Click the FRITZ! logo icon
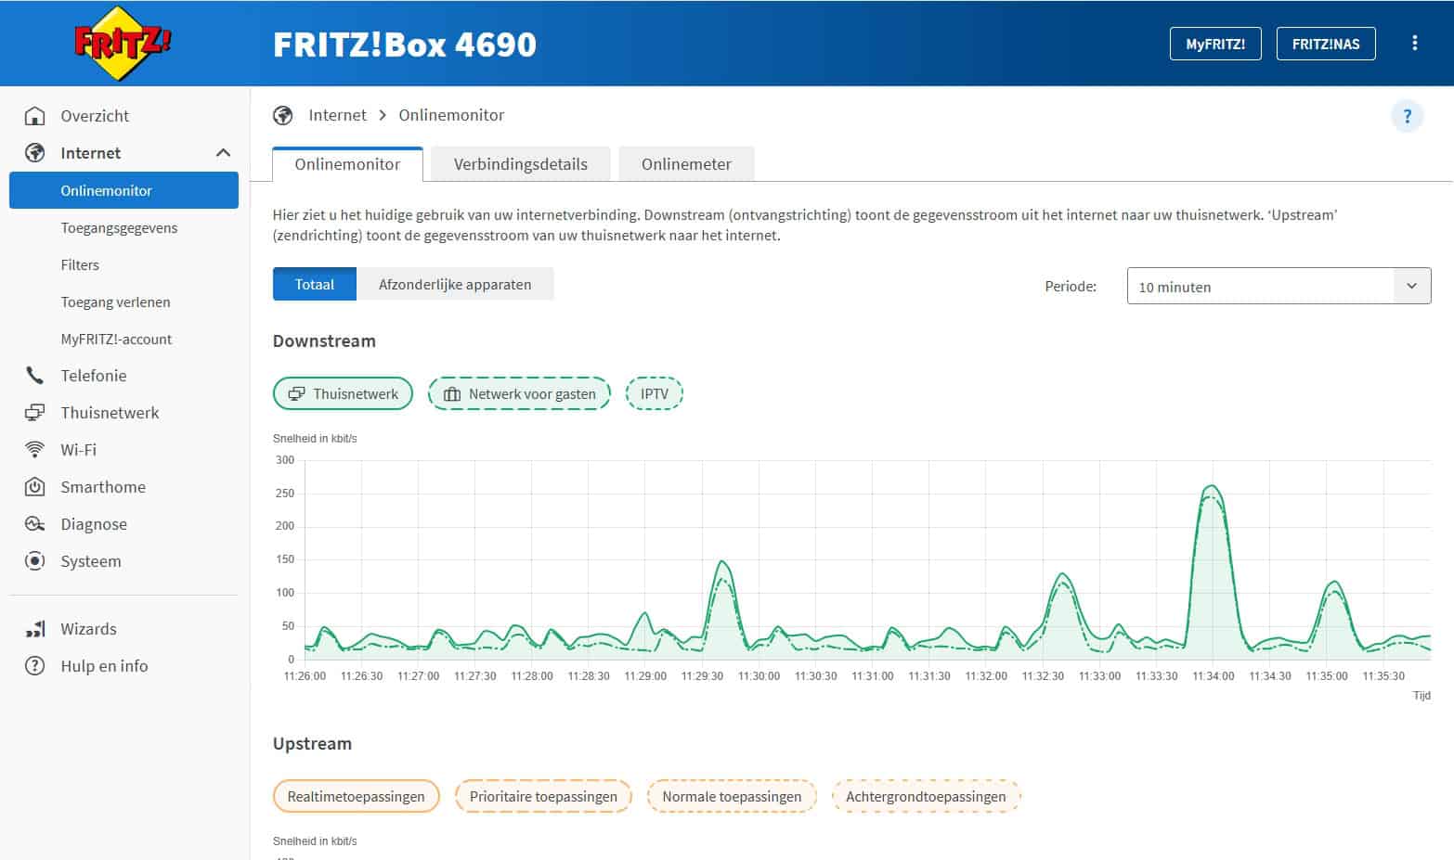 click(123, 43)
